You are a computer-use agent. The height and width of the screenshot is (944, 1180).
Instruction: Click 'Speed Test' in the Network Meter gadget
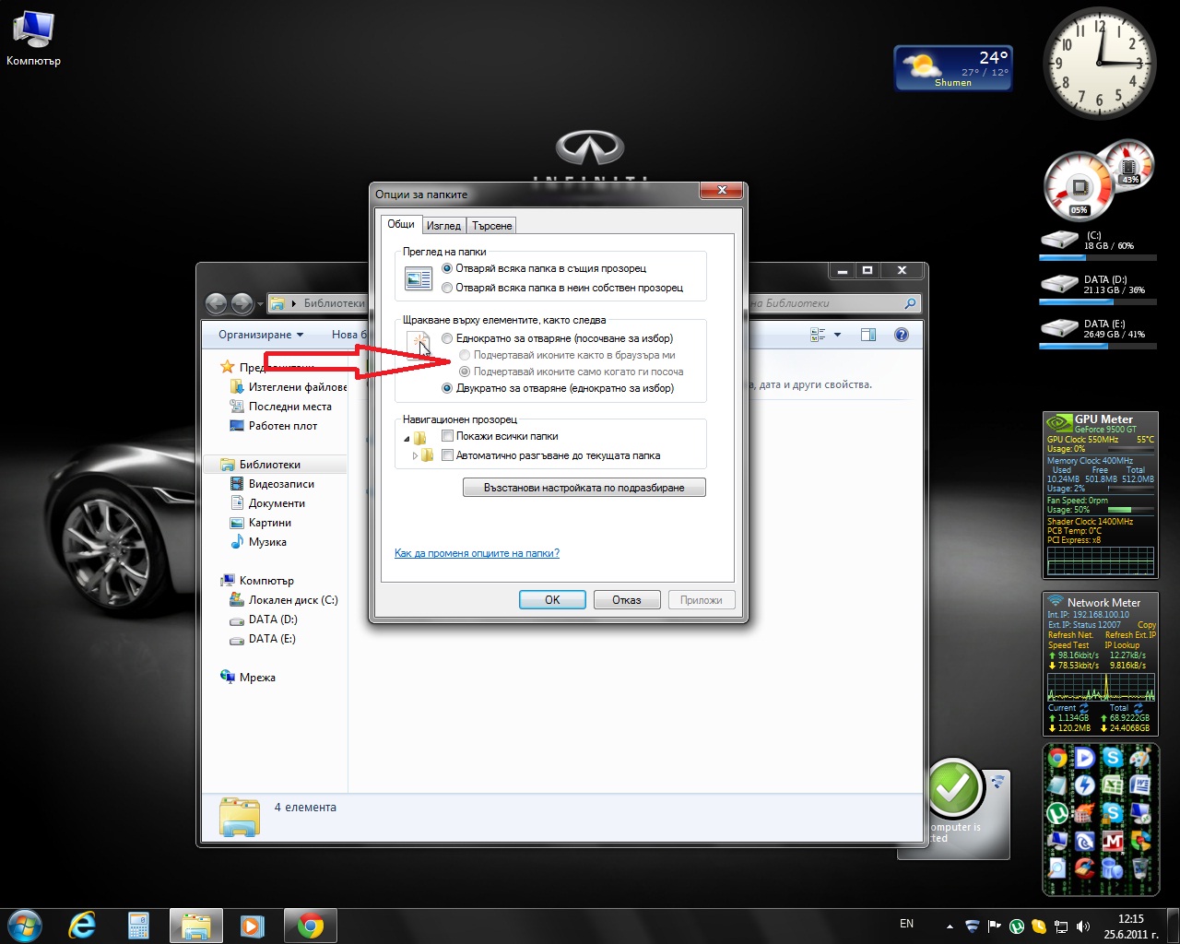click(x=1068, y=645)
